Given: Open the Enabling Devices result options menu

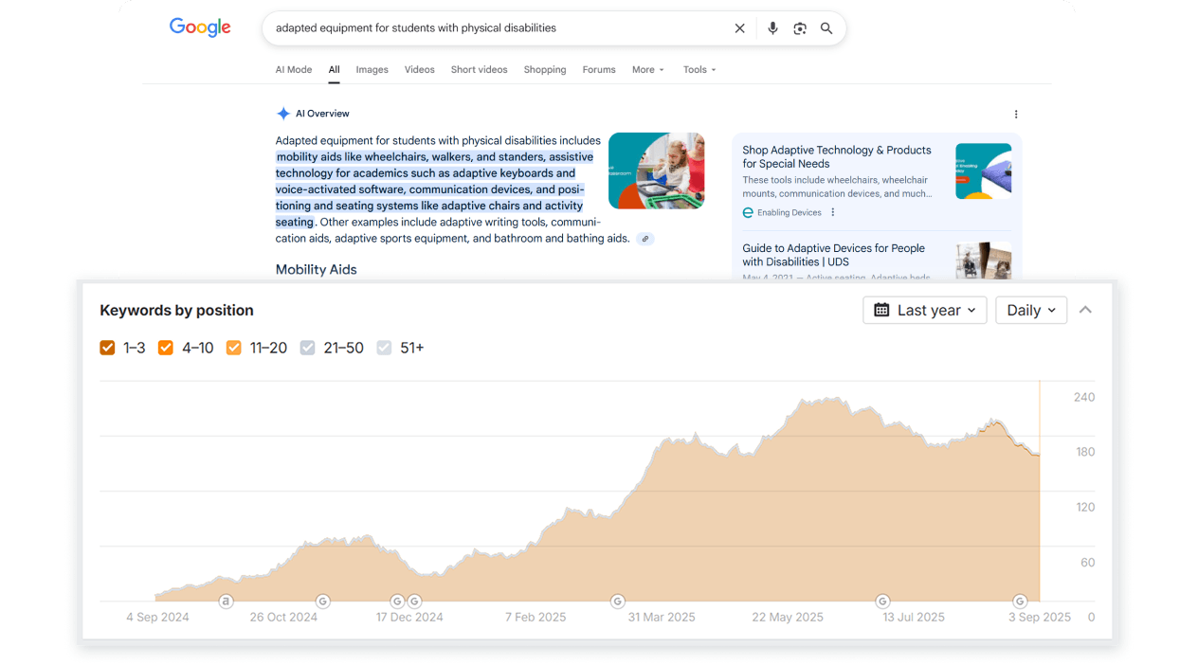Looking at the screenshot, I should click(x=833, y=212).
